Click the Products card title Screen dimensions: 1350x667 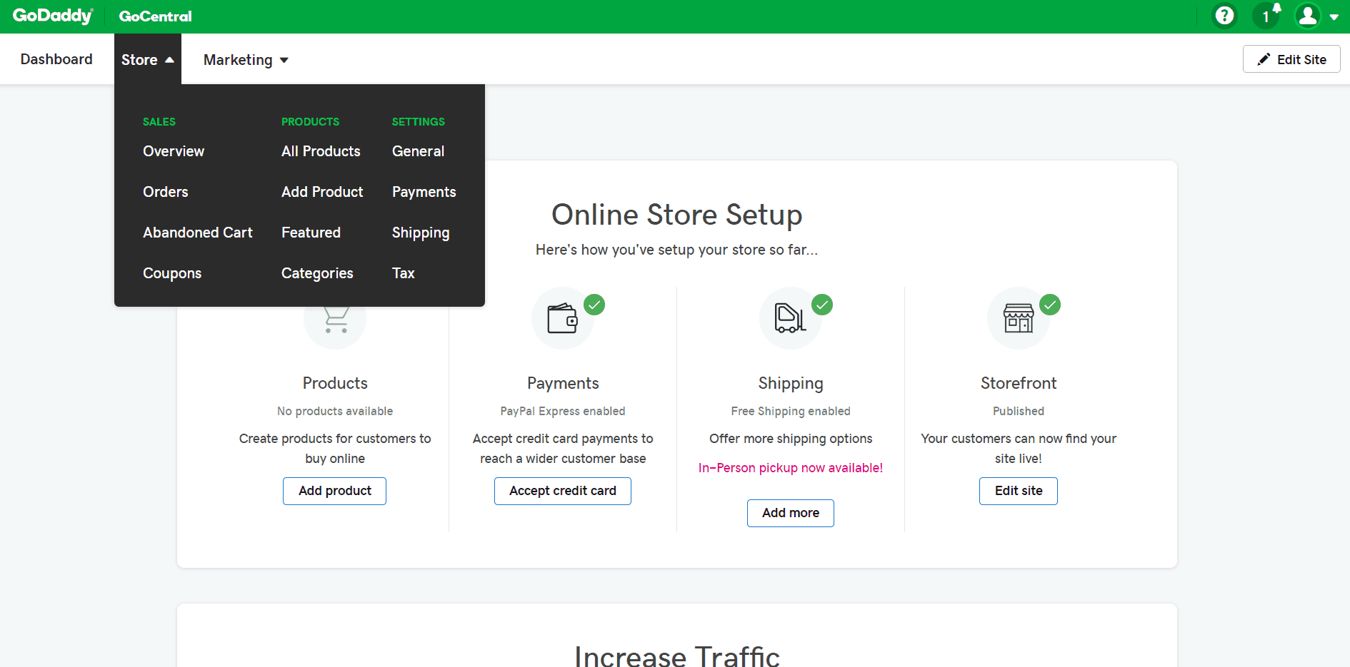(x=335, y=383)
